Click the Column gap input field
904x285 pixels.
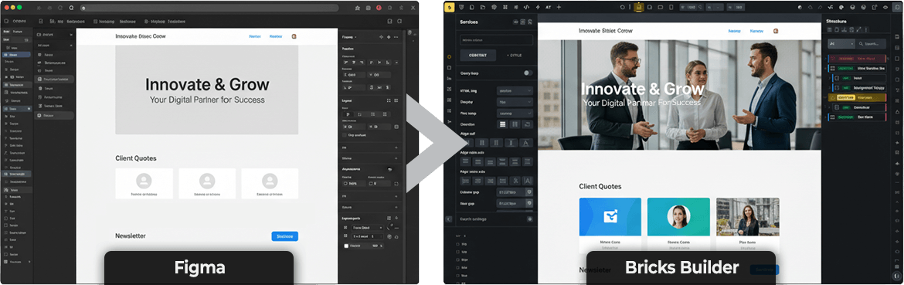(x=515, y=192)
